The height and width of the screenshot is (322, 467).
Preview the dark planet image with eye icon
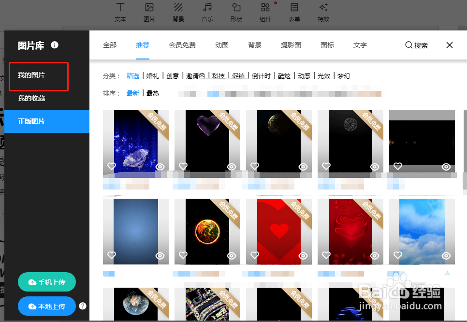(303, 167)
